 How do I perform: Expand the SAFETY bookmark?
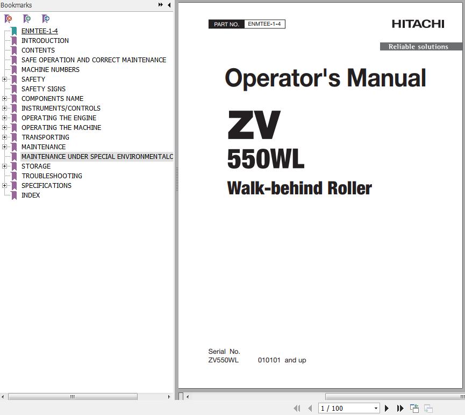[x=4, y=79]
